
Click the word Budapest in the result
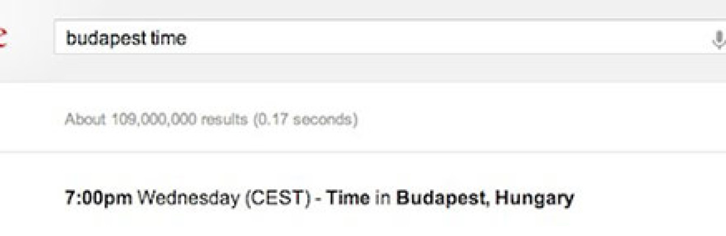click(443, 198)
